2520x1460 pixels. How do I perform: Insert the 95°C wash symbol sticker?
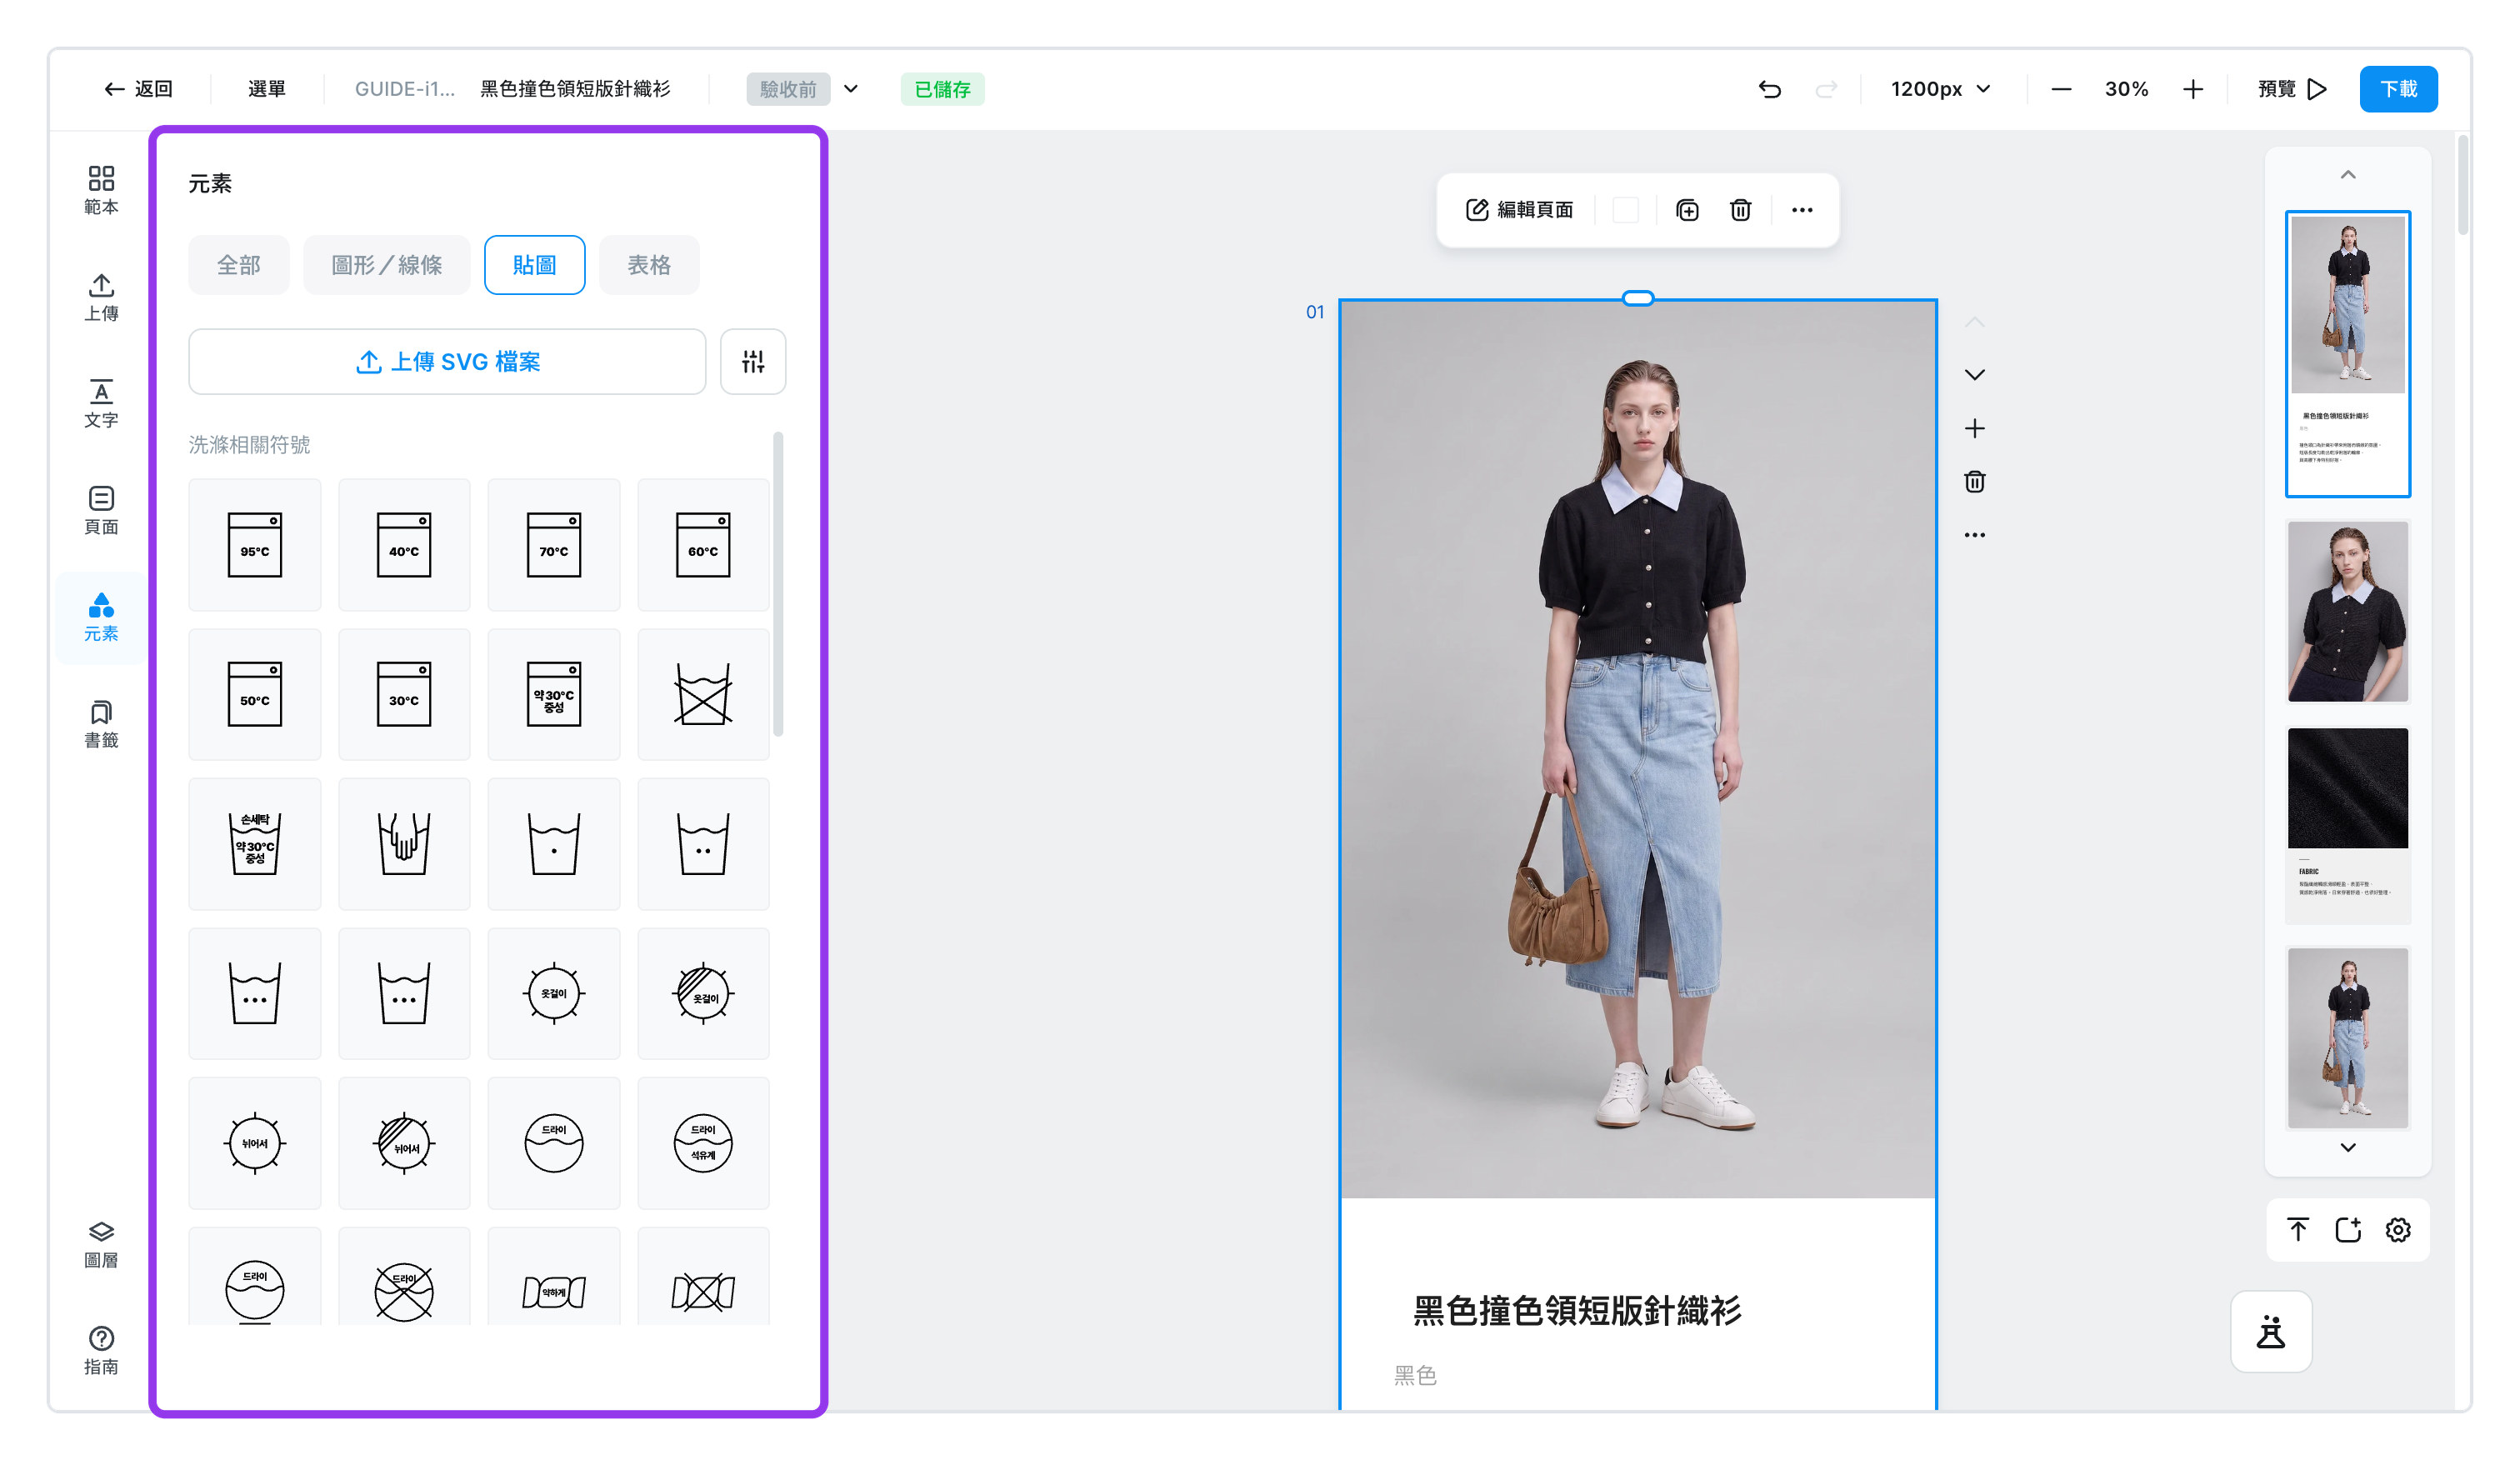(255, 544)
